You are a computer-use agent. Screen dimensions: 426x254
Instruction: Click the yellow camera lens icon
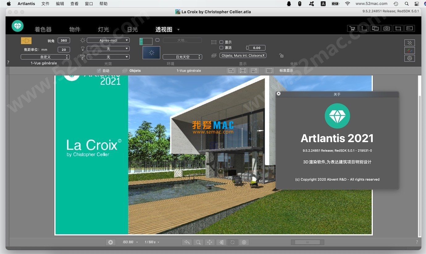pos(26,41)
